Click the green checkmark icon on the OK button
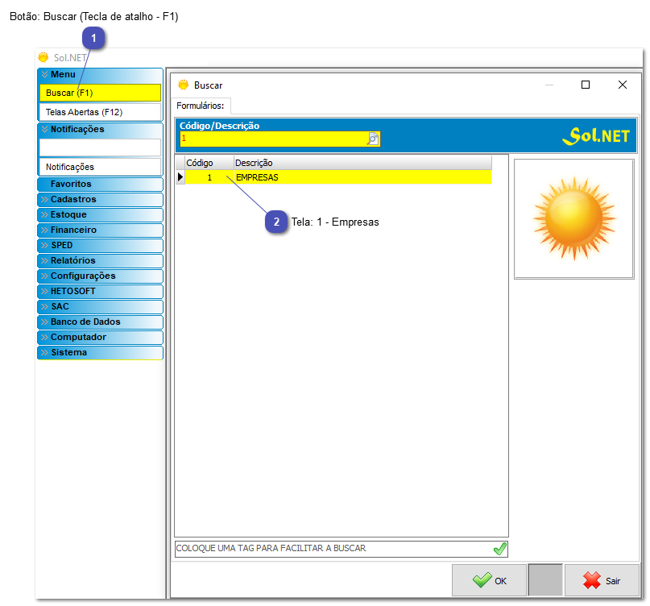The image size is (650, 606). pyautogui.click(x=482, y=580)
